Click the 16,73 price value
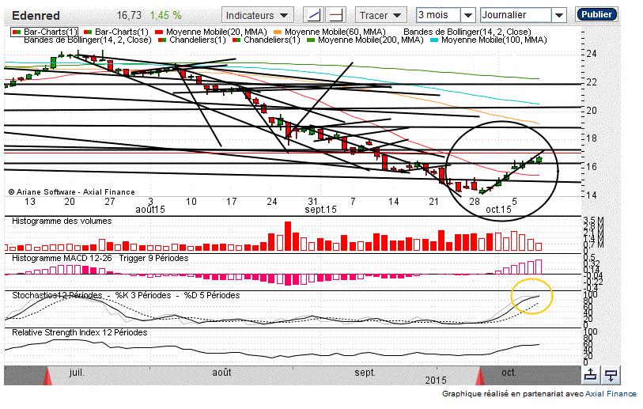This screenshot has height=409, width=643. coord(129,16)
